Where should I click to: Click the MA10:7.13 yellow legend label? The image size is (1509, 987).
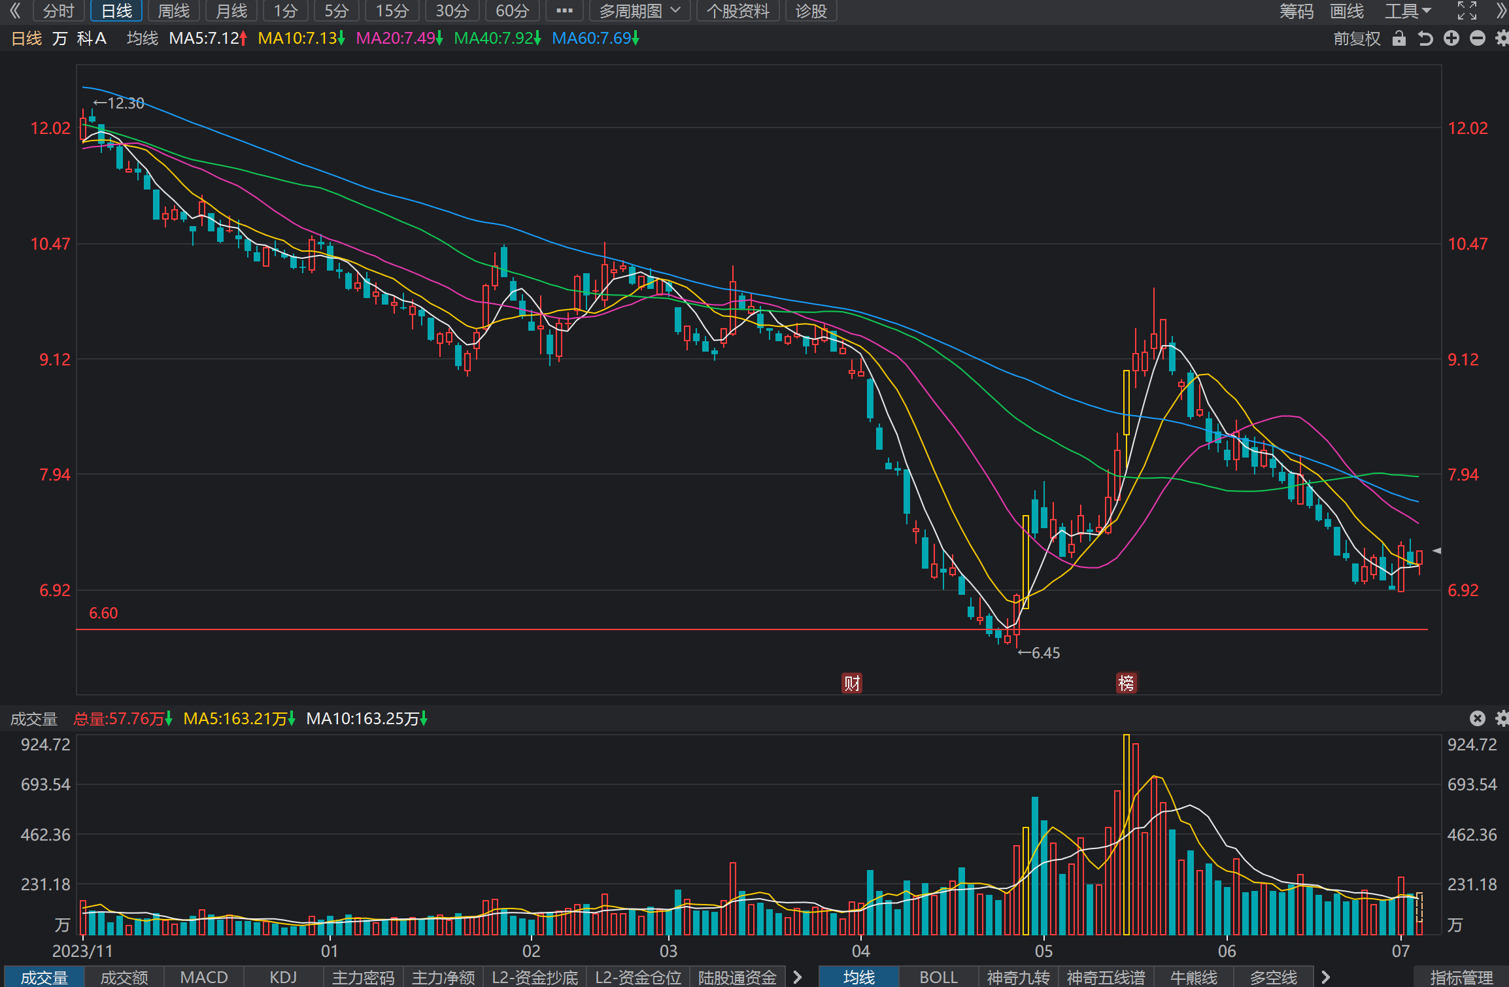[301, 39]
